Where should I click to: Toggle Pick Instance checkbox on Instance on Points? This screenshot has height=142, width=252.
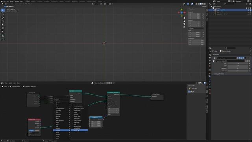coord(109,103)
